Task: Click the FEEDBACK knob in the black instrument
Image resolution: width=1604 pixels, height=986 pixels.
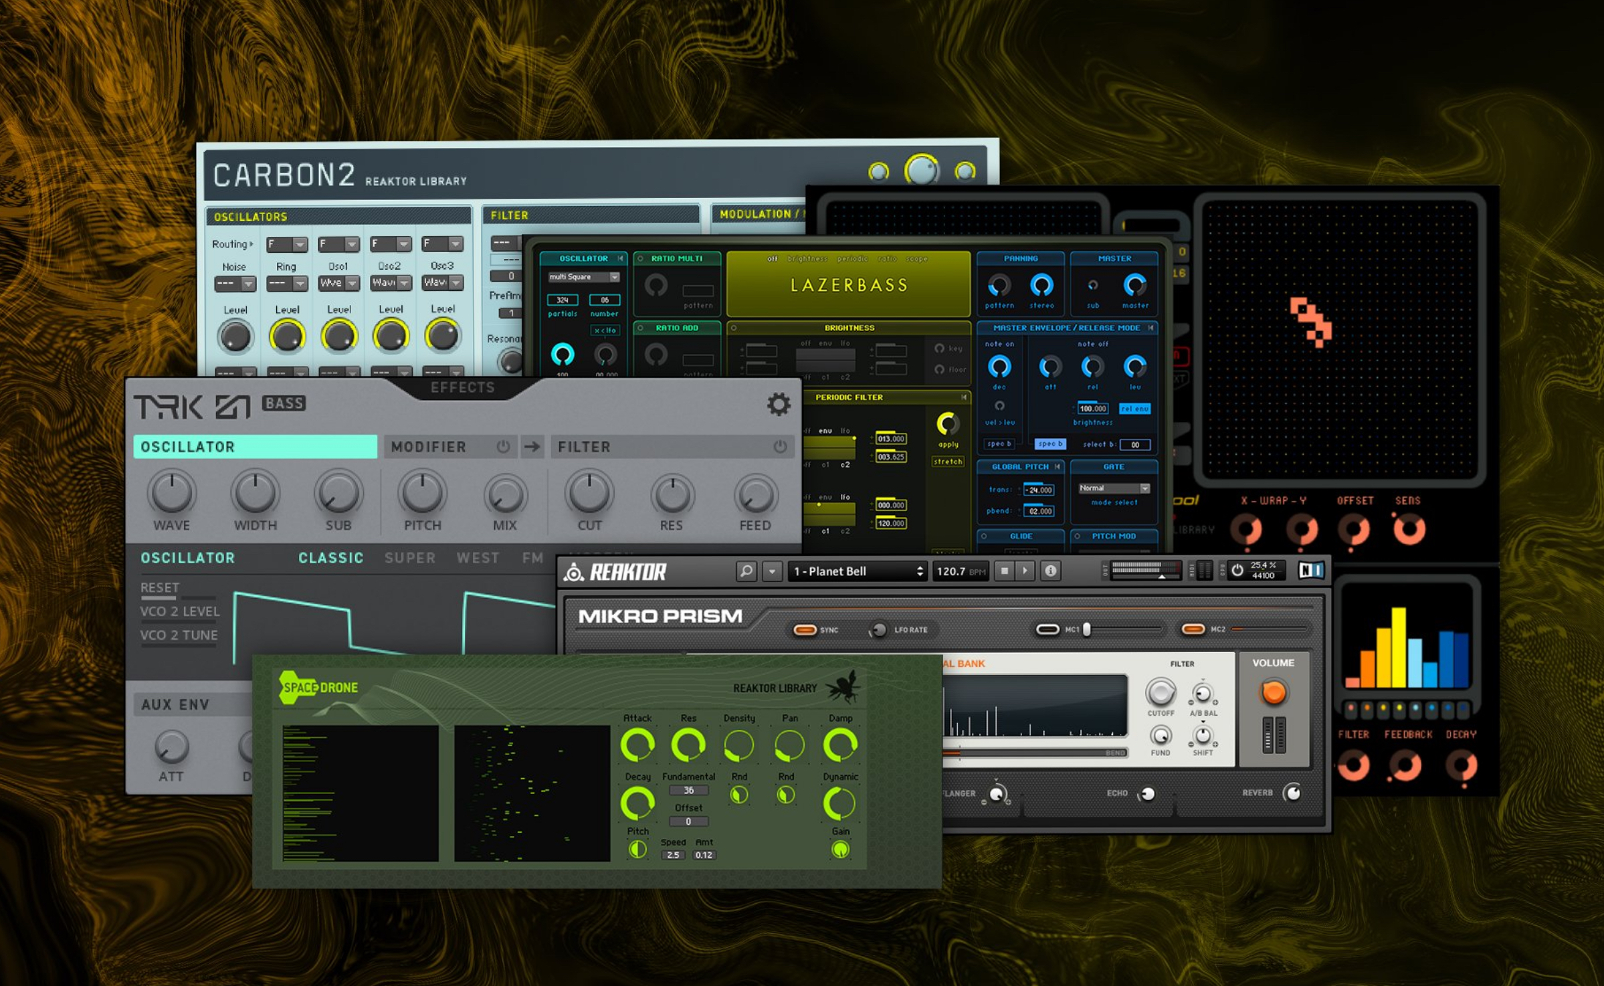Action: (x=1405, y=765)
